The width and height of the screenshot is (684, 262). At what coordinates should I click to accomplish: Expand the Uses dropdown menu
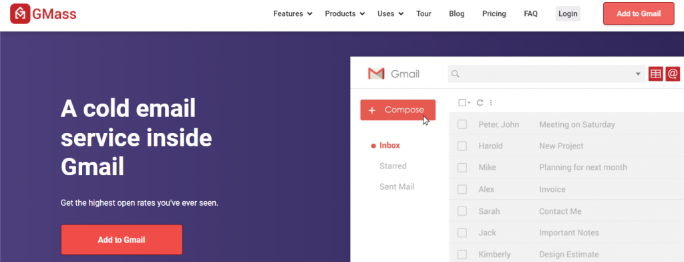point(390,13)
